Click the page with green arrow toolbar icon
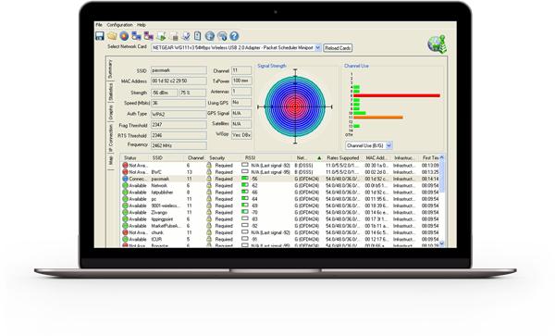Image resolution: width=555 pixels, height=336 pixels. 161,36
